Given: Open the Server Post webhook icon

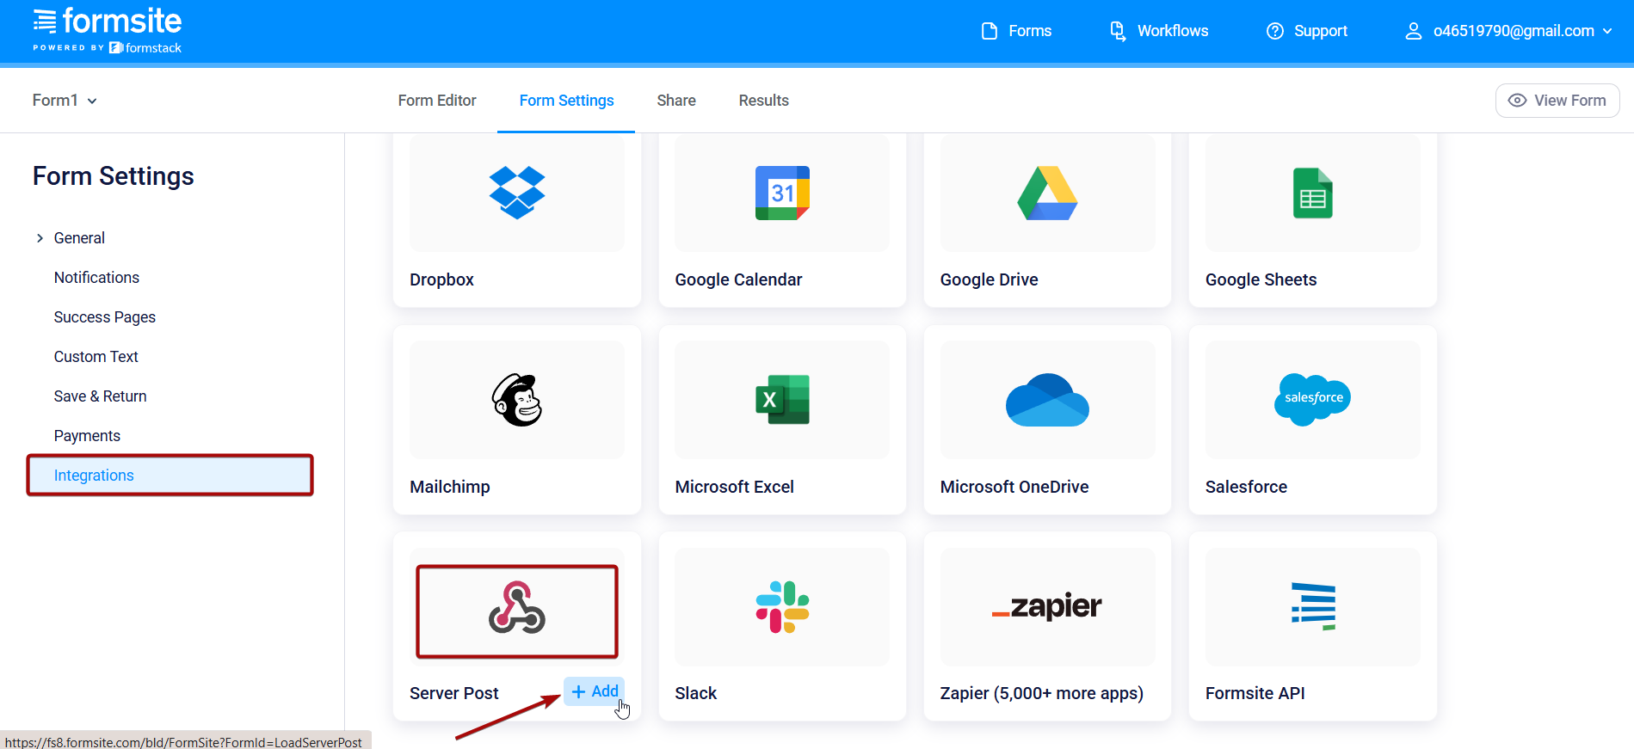Looking at the screenshot, I should point(517,607).
